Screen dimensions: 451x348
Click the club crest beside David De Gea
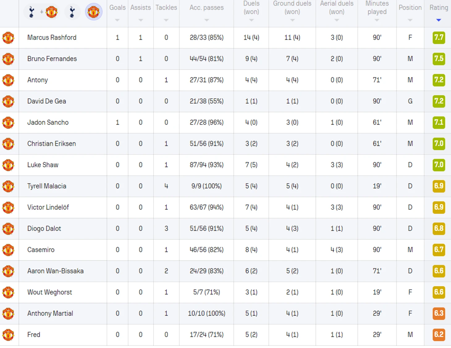(x=8, y=101)
